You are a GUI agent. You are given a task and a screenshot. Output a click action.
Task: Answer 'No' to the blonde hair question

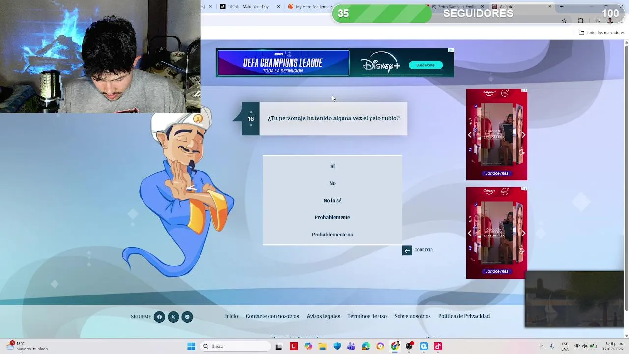tap(332, 183)
